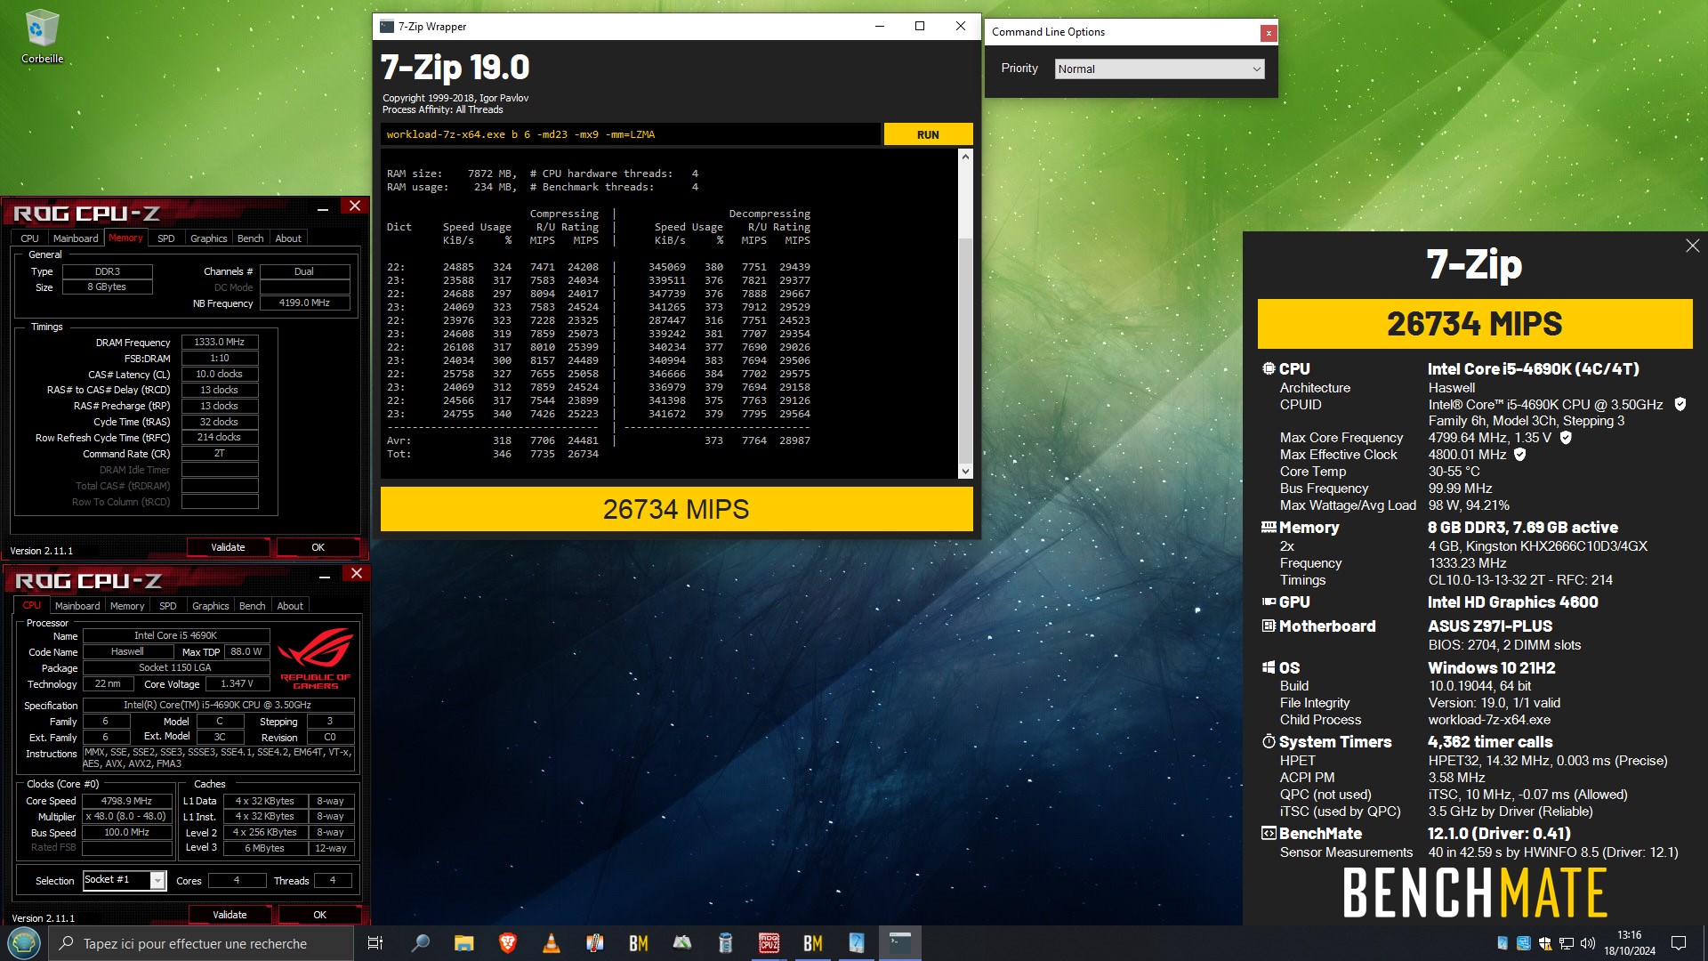Image resolution: width=1708 pixels, height=961 pixels.
Task: Click OK in the Memory CPU-Z window
Action: [x=318, y=547]
